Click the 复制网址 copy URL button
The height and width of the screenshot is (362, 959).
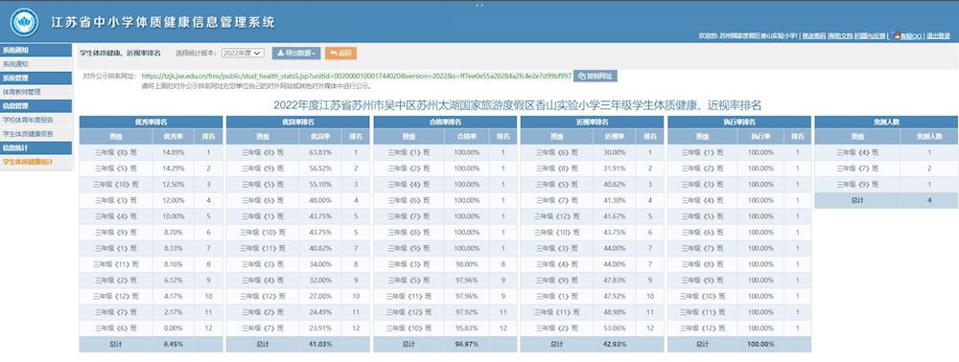[x=596, y=77]
